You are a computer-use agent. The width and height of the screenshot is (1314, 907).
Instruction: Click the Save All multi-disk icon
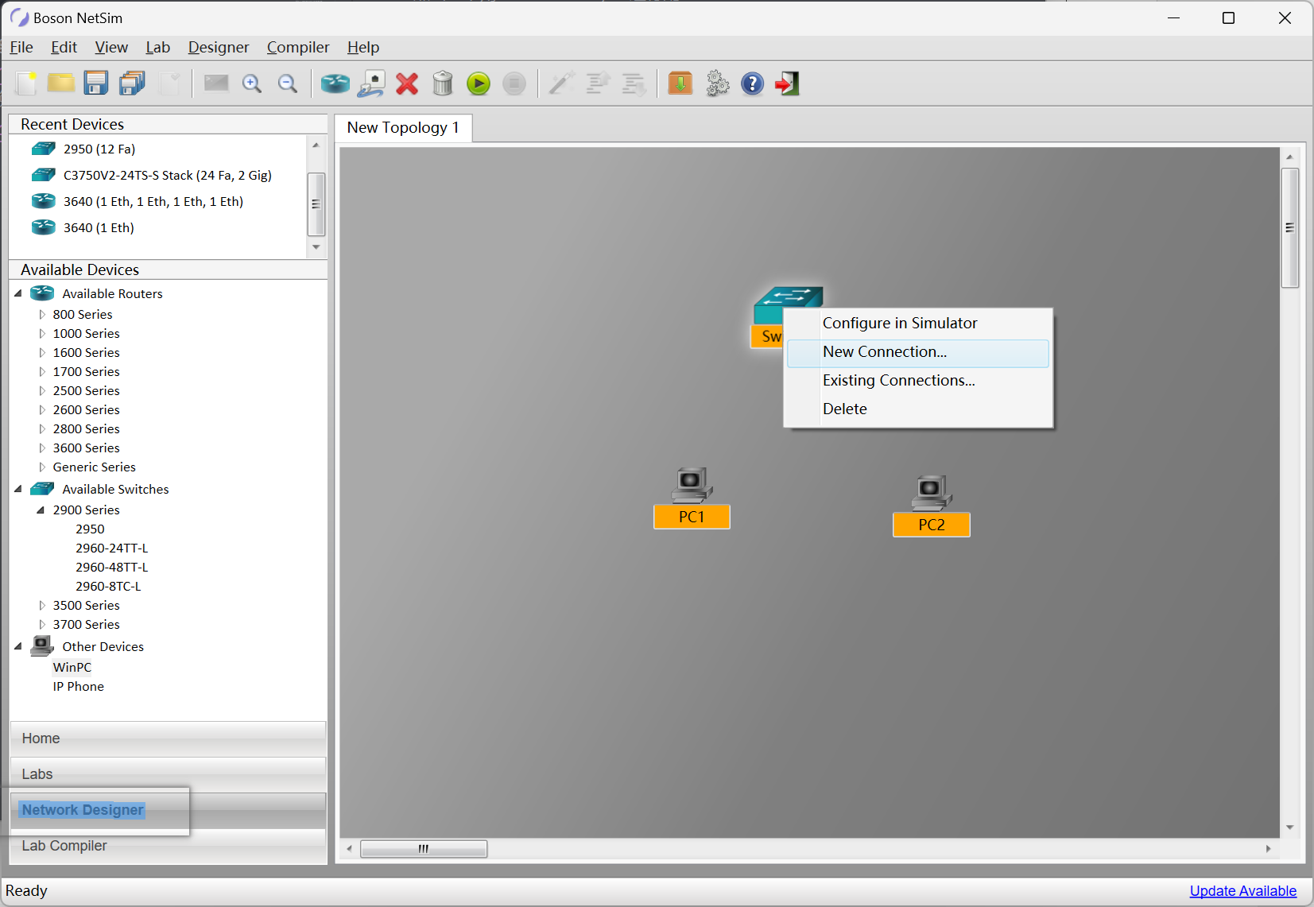(x=132, y=83)
